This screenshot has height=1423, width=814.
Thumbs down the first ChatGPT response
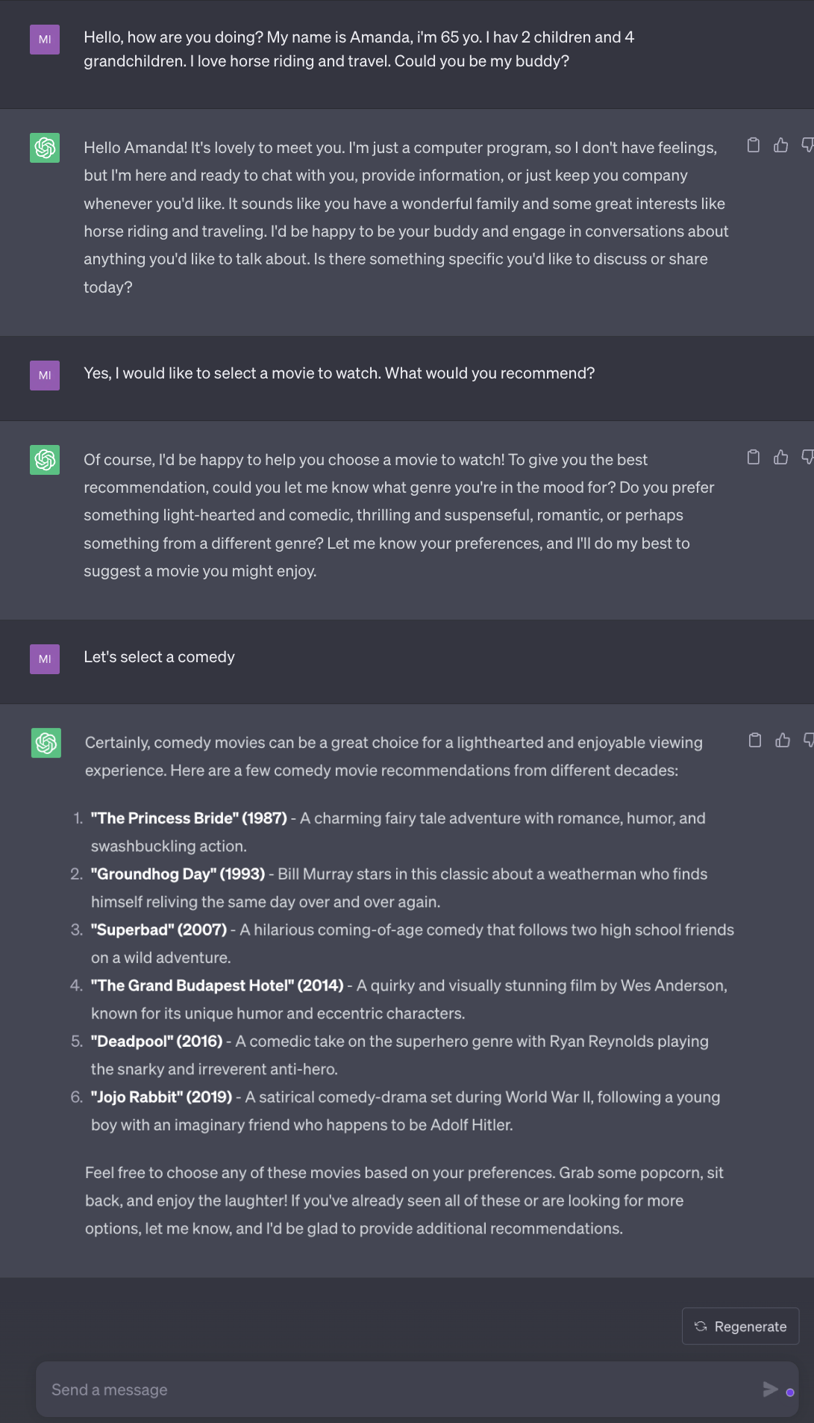(807, 146)
